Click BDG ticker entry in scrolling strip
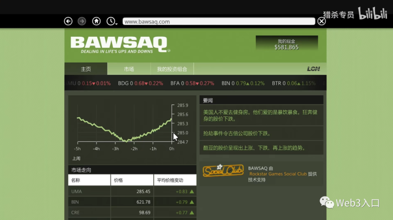This screenshot has width=393, height=220. point(140,83)
